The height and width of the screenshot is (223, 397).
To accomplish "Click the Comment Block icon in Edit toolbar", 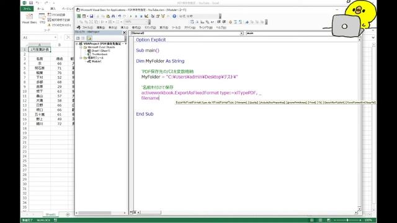I will coord(236,22).
